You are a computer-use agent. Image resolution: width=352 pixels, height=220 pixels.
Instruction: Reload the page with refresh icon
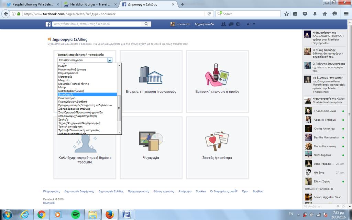(x=209, y=14)
